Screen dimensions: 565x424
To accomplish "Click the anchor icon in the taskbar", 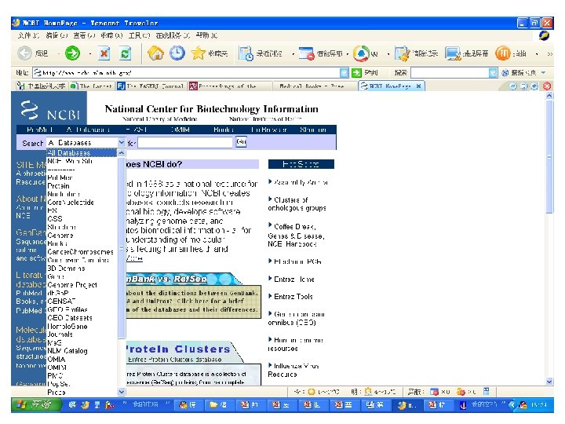I will (x=463, y=406).
